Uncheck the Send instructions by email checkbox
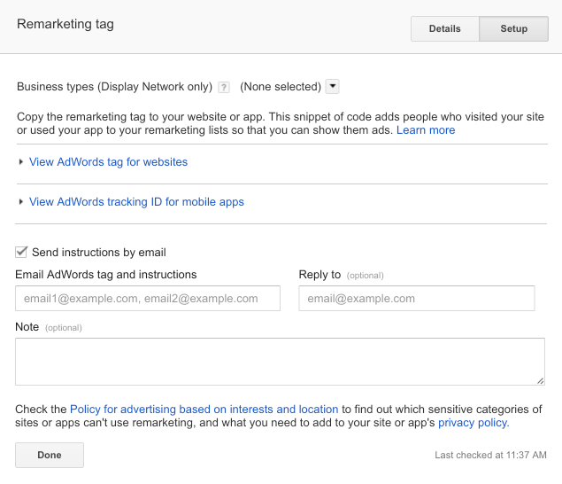This screenshot has height=484, width=562. point(22,252)
